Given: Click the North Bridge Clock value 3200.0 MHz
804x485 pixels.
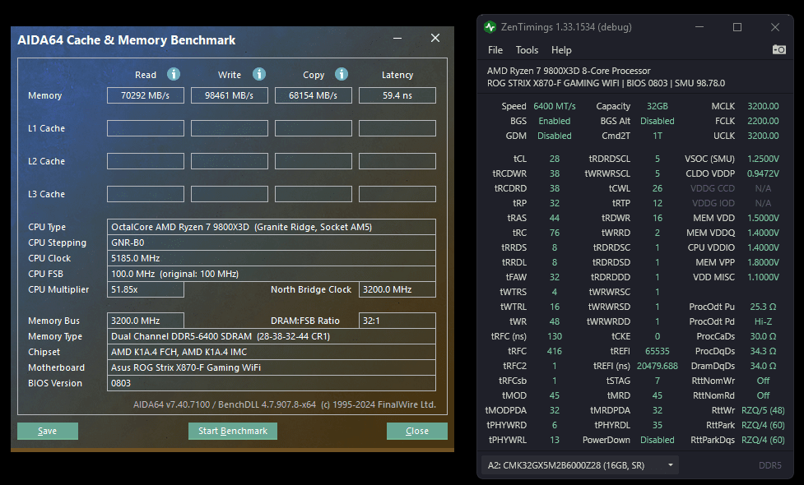Looking at the screenshot, I should click(397, 289).
